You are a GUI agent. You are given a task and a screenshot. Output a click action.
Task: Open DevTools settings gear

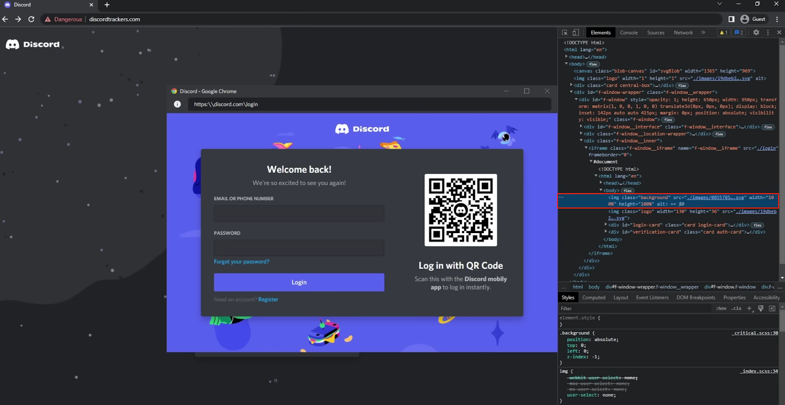756,32
